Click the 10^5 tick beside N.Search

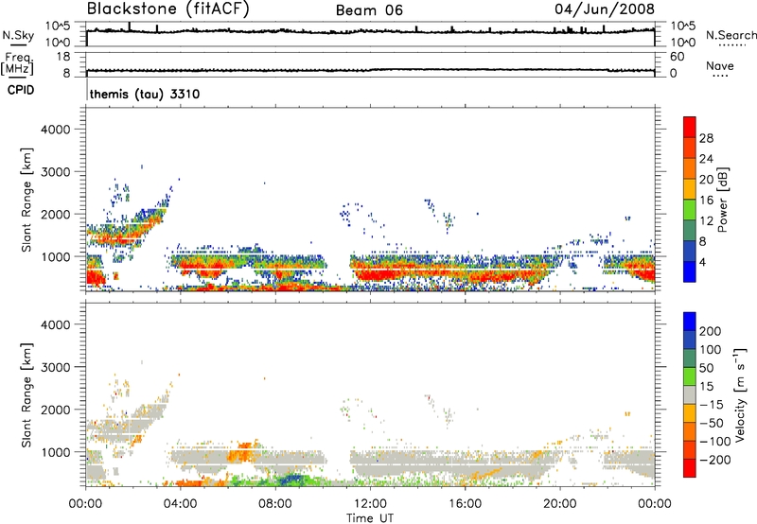tap(683, 26)
